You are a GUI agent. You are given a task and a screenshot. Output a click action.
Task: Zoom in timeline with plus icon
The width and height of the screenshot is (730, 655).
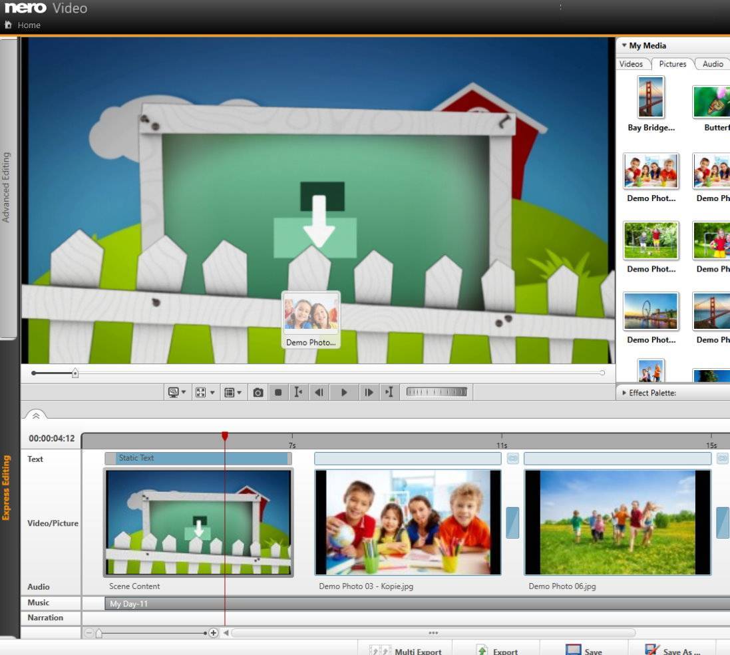click(213, 632)
